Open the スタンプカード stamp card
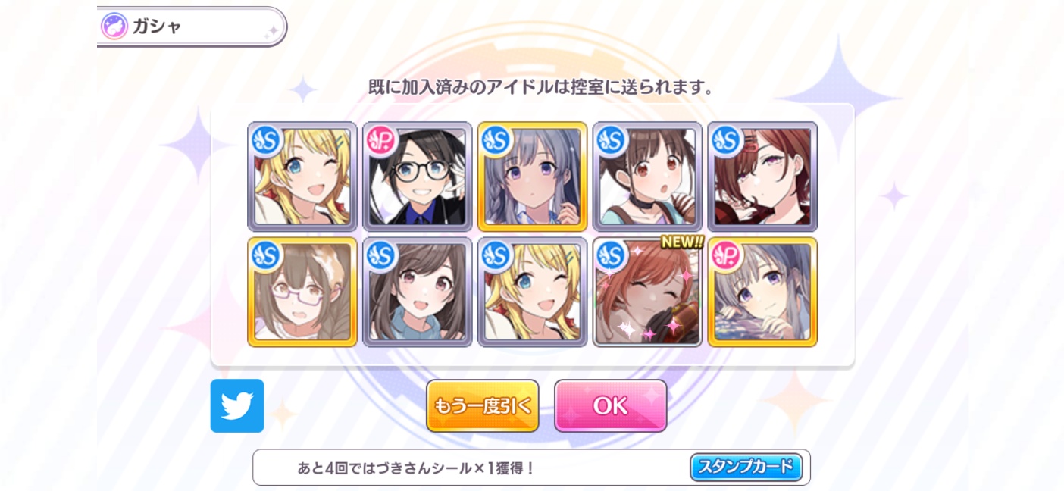 [746, 467]
